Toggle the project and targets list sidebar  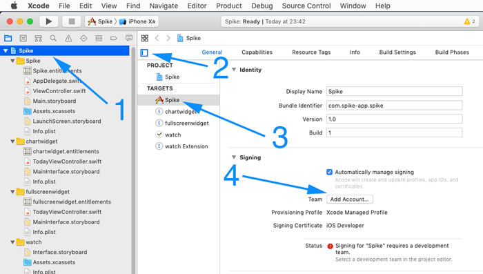coord(144,53)
